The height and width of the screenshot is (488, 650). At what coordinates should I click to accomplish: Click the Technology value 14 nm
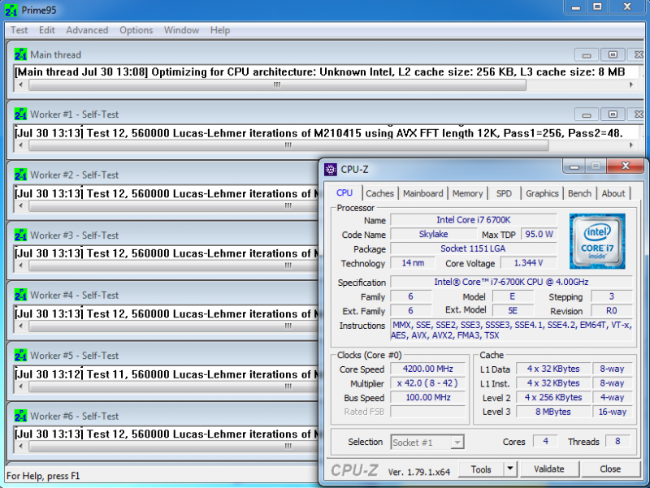(413, 263)
